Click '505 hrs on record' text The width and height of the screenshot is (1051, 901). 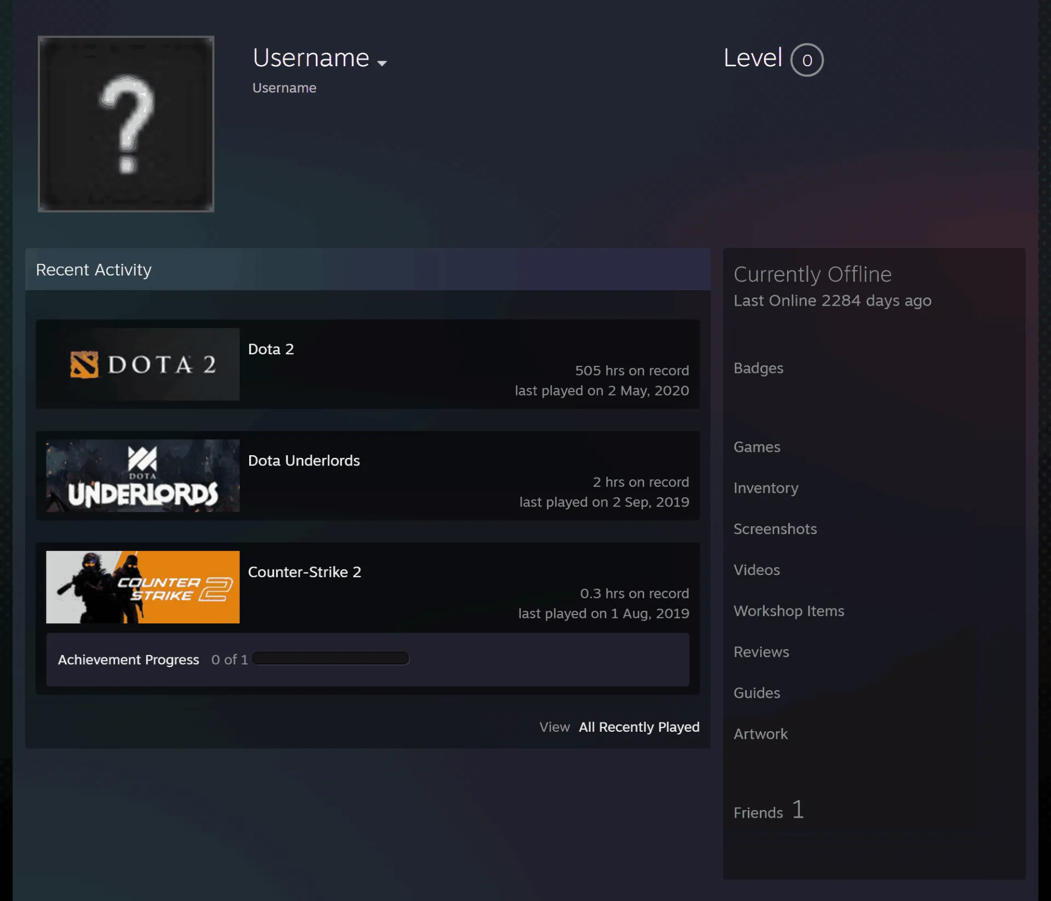coord(632,371)
